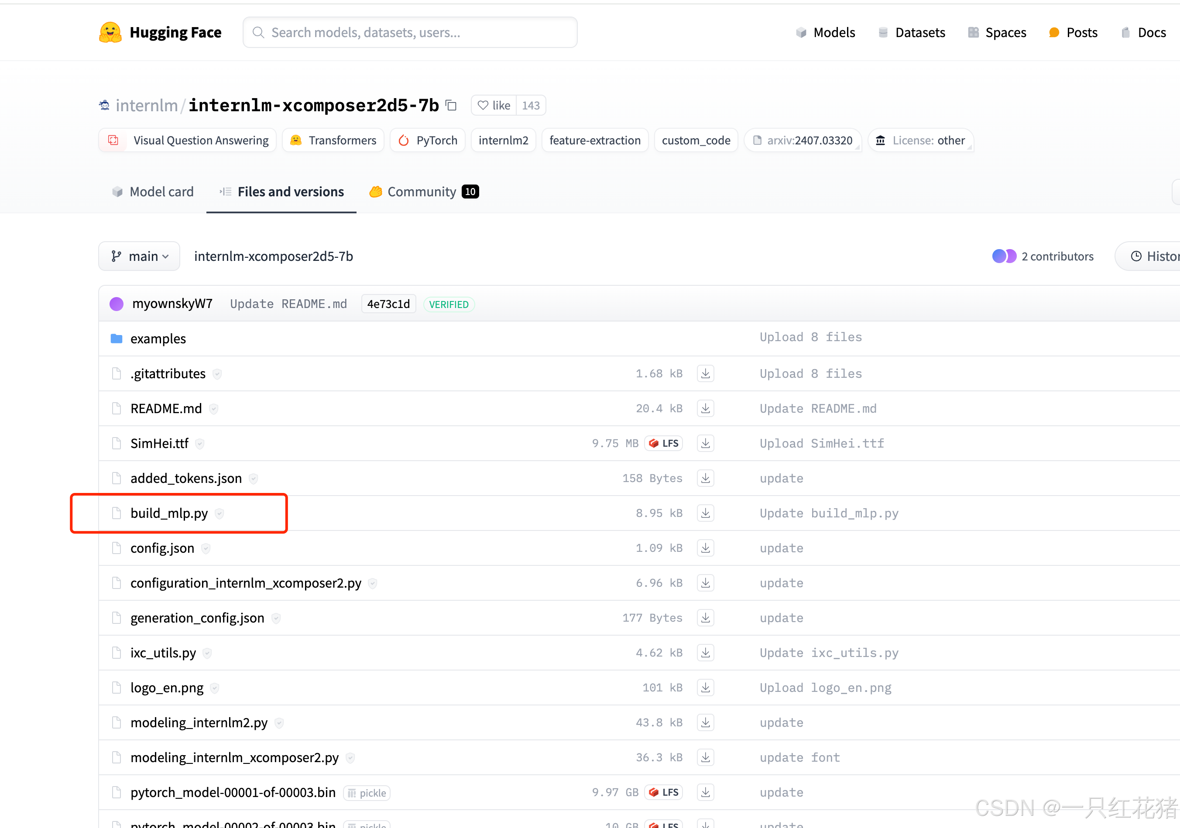Click the PyTorch tag icon
The image size is (1180, 828).
(405, 140)
